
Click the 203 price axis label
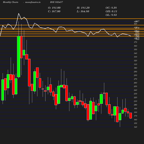[135, 105]
